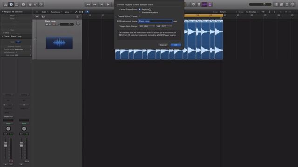This screenshot has height=167, width=298.
Task: Open the Note Pads button
Action: (282, 4)
